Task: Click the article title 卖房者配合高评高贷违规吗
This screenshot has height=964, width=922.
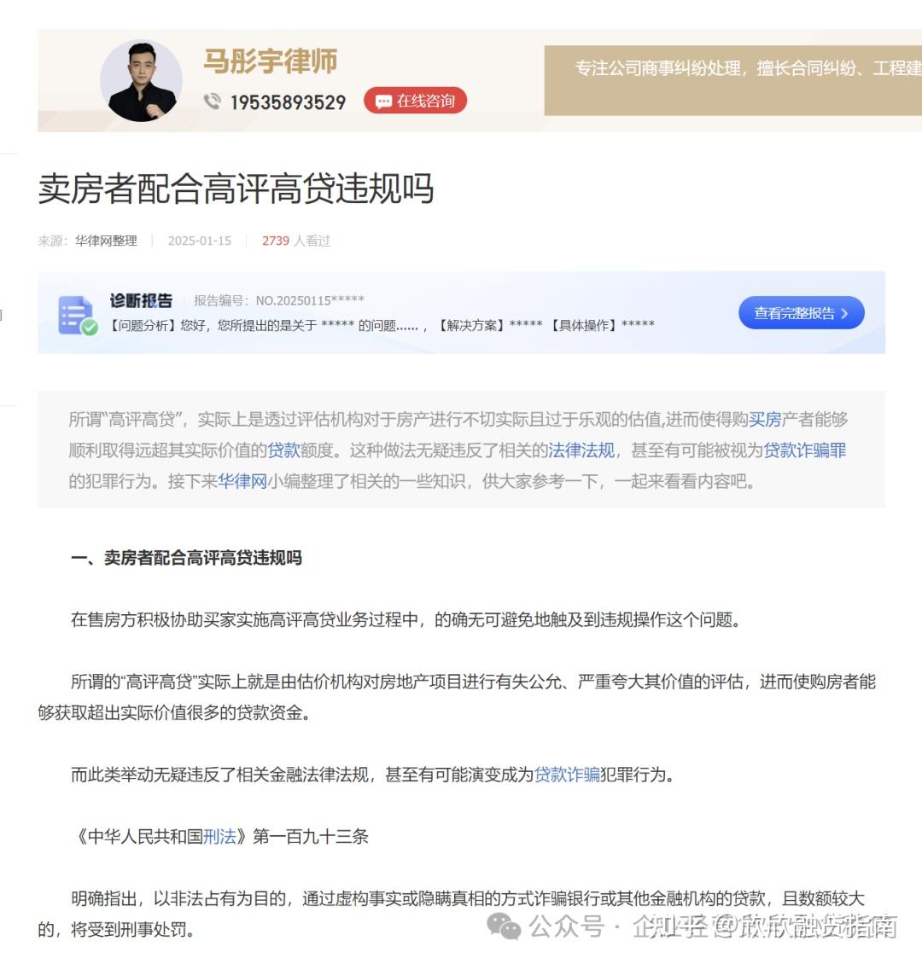Action: point(236,189)
